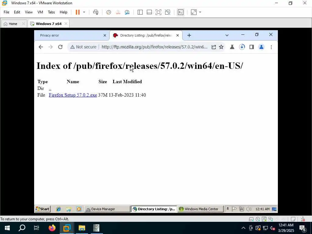Screen dimensions: 312x234
Task: Toggle the VMware console view button
Action: tap(180, 12)
